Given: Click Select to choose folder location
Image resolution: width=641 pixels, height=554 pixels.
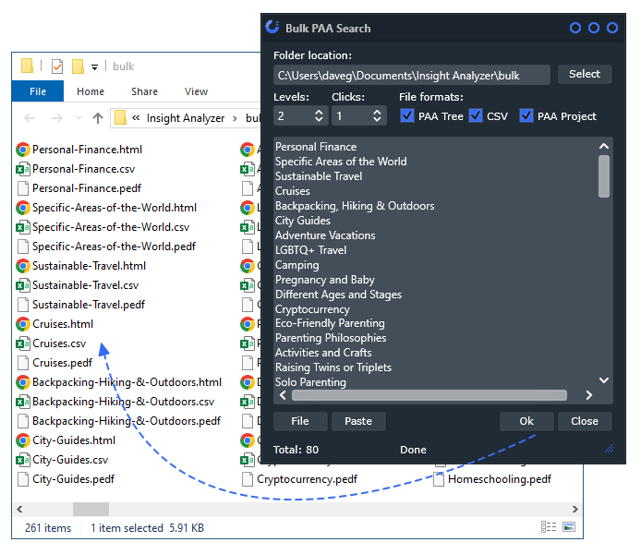Looking at the screenshot, I should [x=585, y=74].
